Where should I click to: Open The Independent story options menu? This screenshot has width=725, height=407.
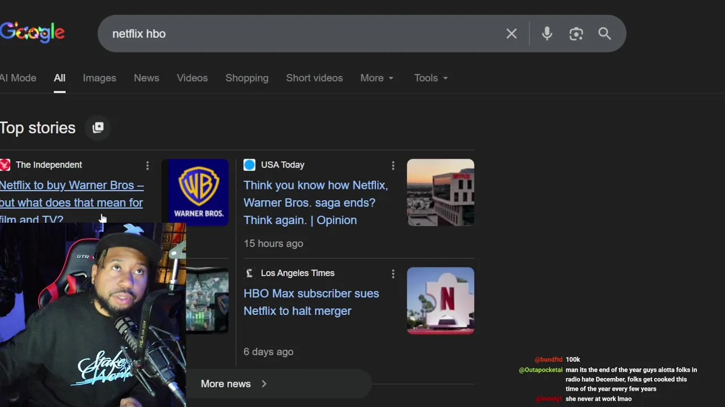pos(147,165)
